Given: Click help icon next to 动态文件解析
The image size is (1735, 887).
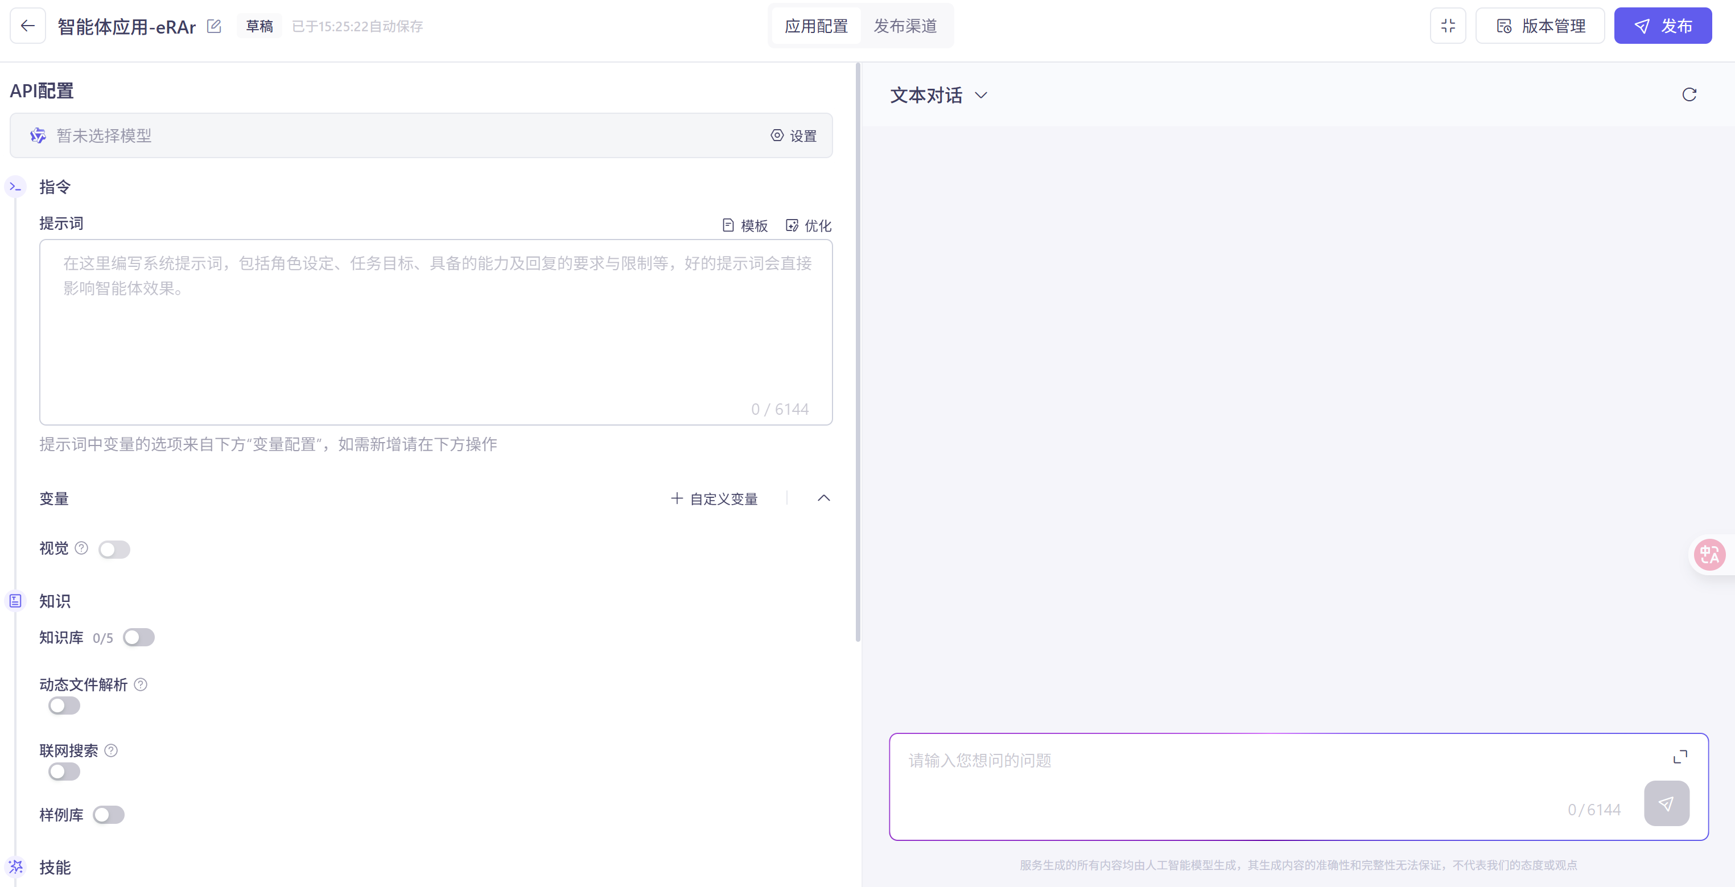Looking at the screenshot, I should [x=141, y=685].
